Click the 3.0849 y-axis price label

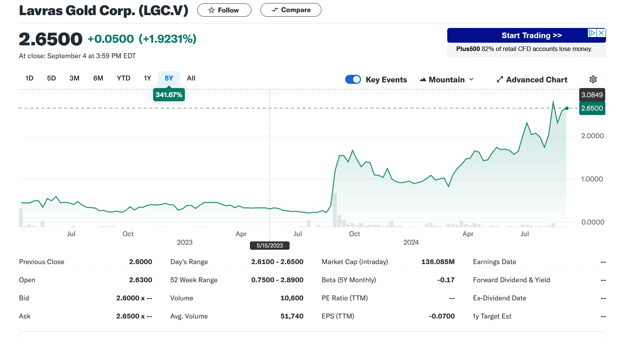592,95
